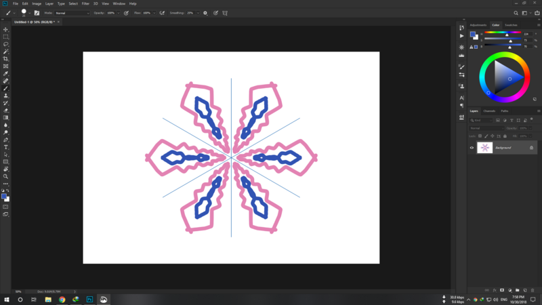Toggle pressure for opacity button
This screenshot has width=542, height=305.
tap(126, 13)
